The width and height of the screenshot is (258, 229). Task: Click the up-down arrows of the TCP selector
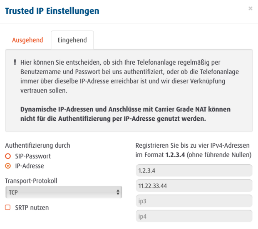(x=118, y=192)
